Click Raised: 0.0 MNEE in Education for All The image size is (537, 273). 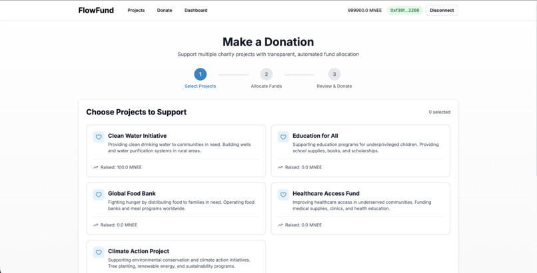pos(303,167)
